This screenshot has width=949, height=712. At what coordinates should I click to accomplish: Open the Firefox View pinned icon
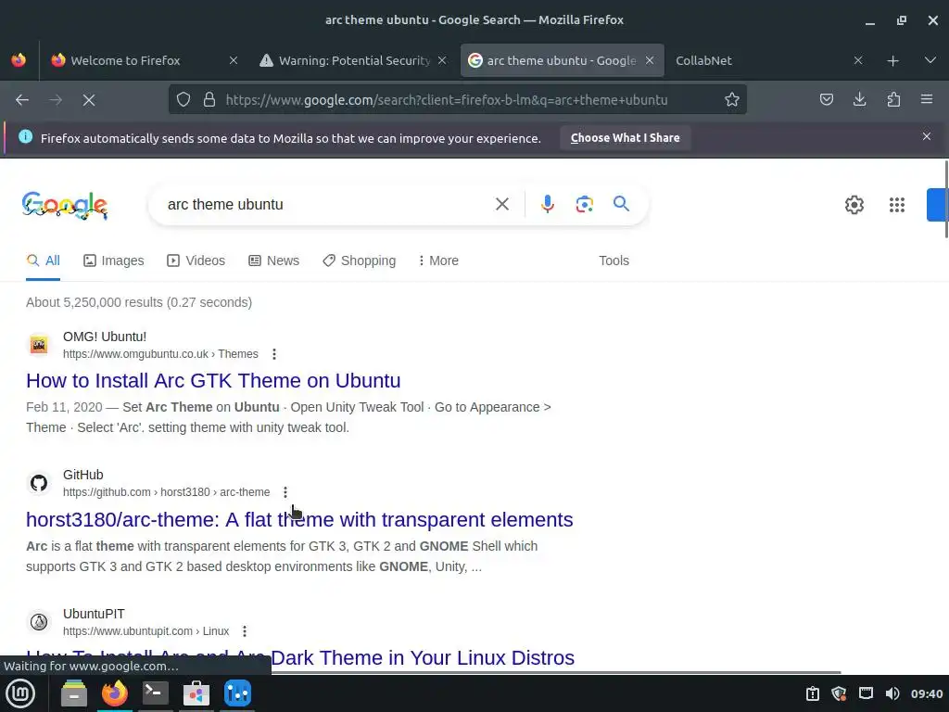(x=19, y=60)
